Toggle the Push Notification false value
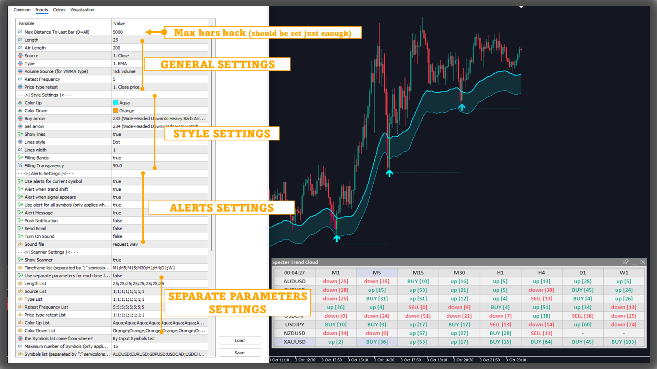The height and width of the screenshot is (369, 657). 117,221
